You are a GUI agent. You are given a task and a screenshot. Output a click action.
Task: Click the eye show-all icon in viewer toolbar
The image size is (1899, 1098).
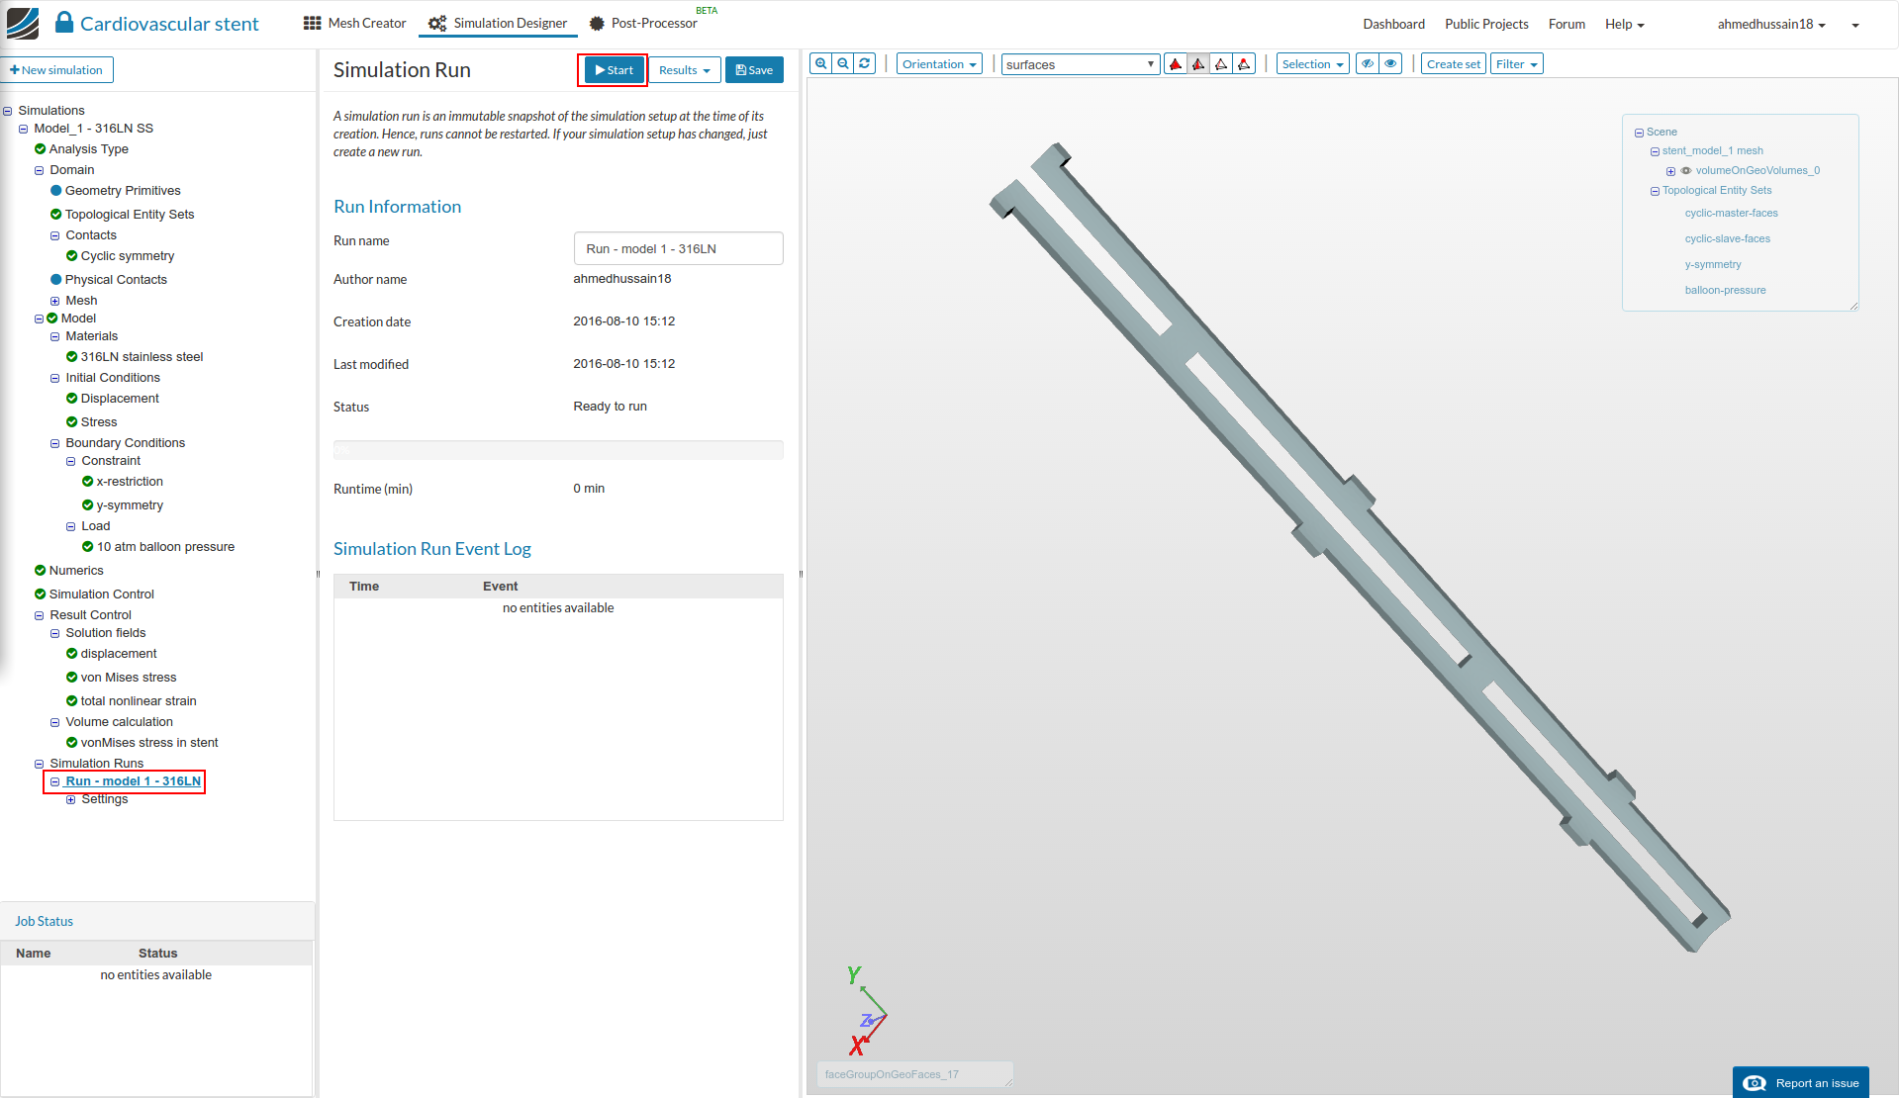point(1391,64)
